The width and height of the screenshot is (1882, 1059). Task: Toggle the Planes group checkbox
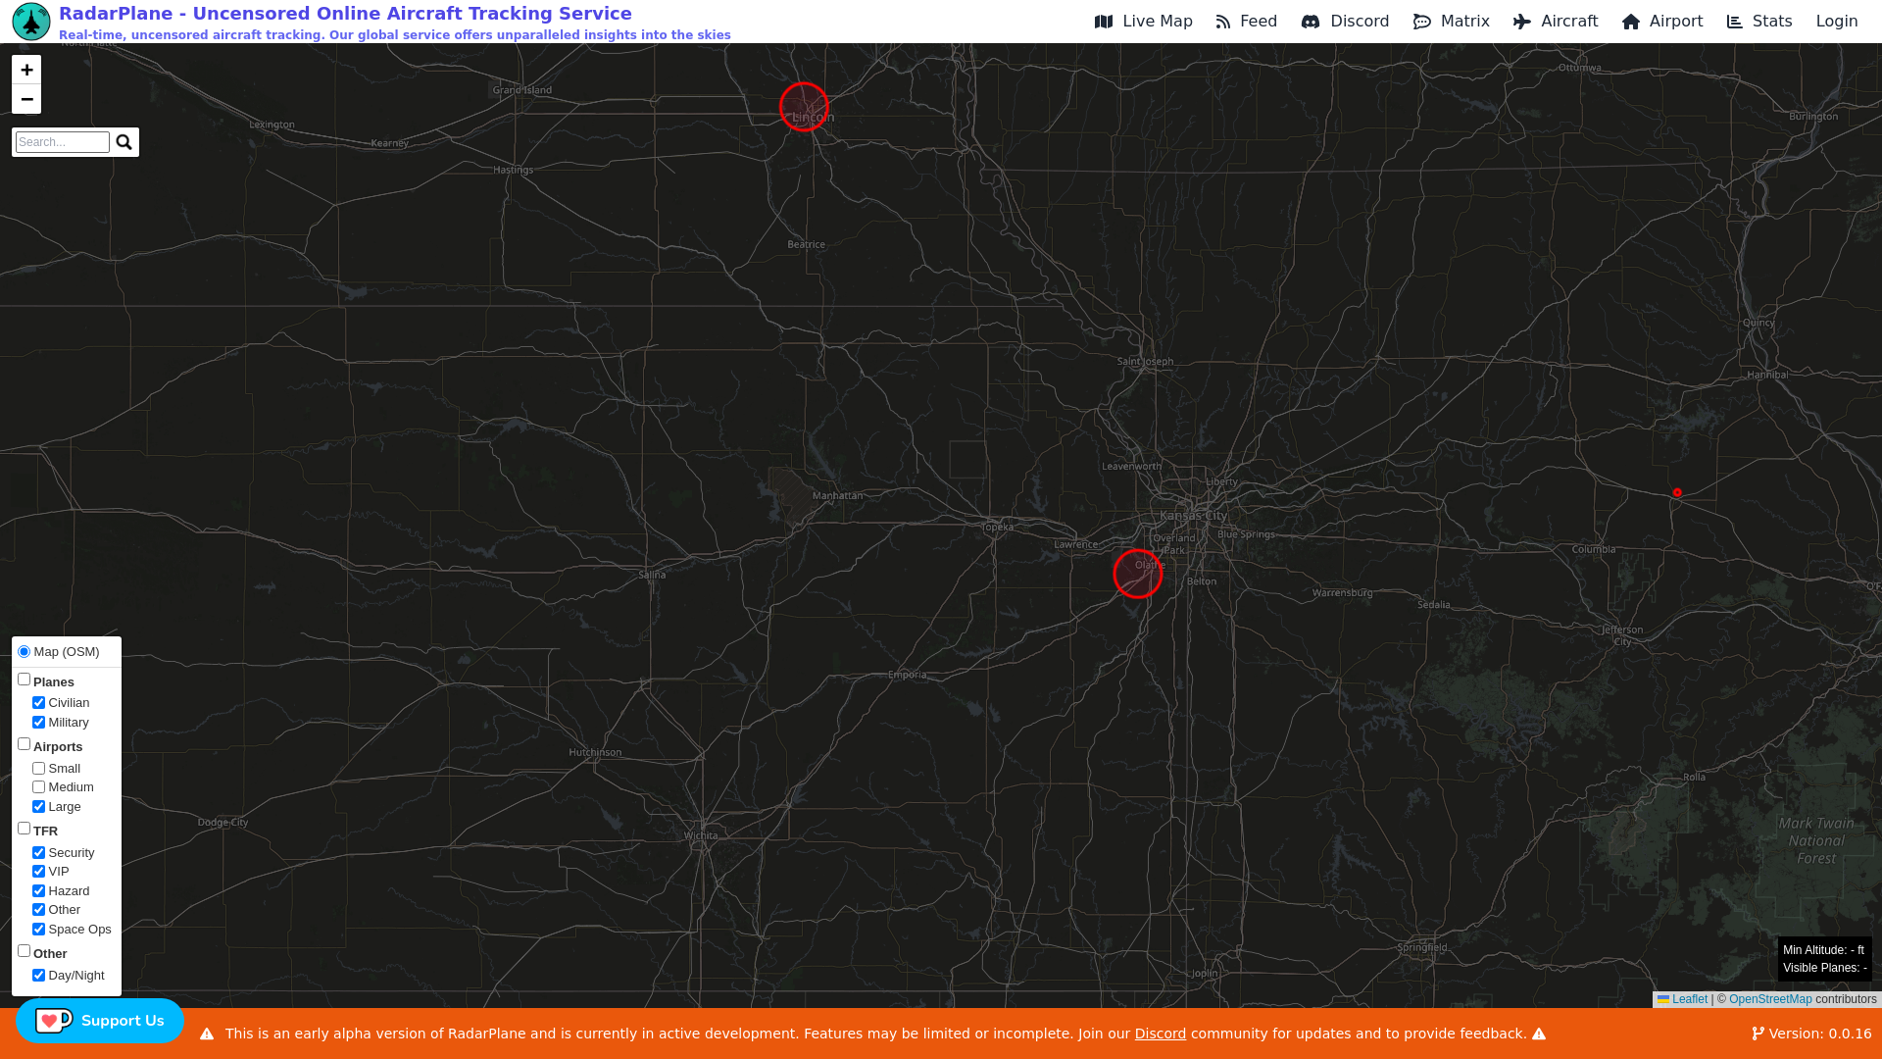click(25, 680)
